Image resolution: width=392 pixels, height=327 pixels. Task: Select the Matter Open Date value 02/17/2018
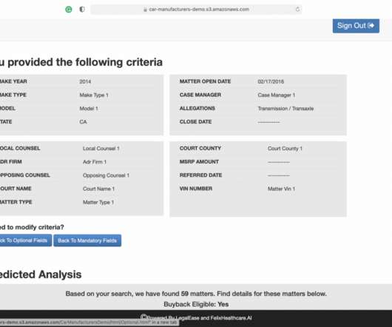[x=271, y=81]
